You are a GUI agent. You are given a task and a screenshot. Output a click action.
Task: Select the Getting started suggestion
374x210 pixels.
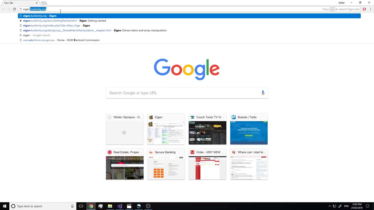(189, 21)
